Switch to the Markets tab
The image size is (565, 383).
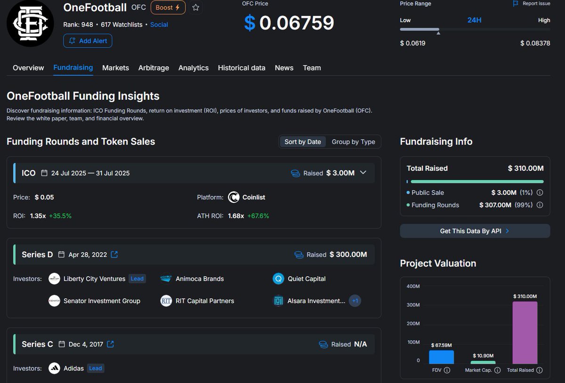click(115, 68)
